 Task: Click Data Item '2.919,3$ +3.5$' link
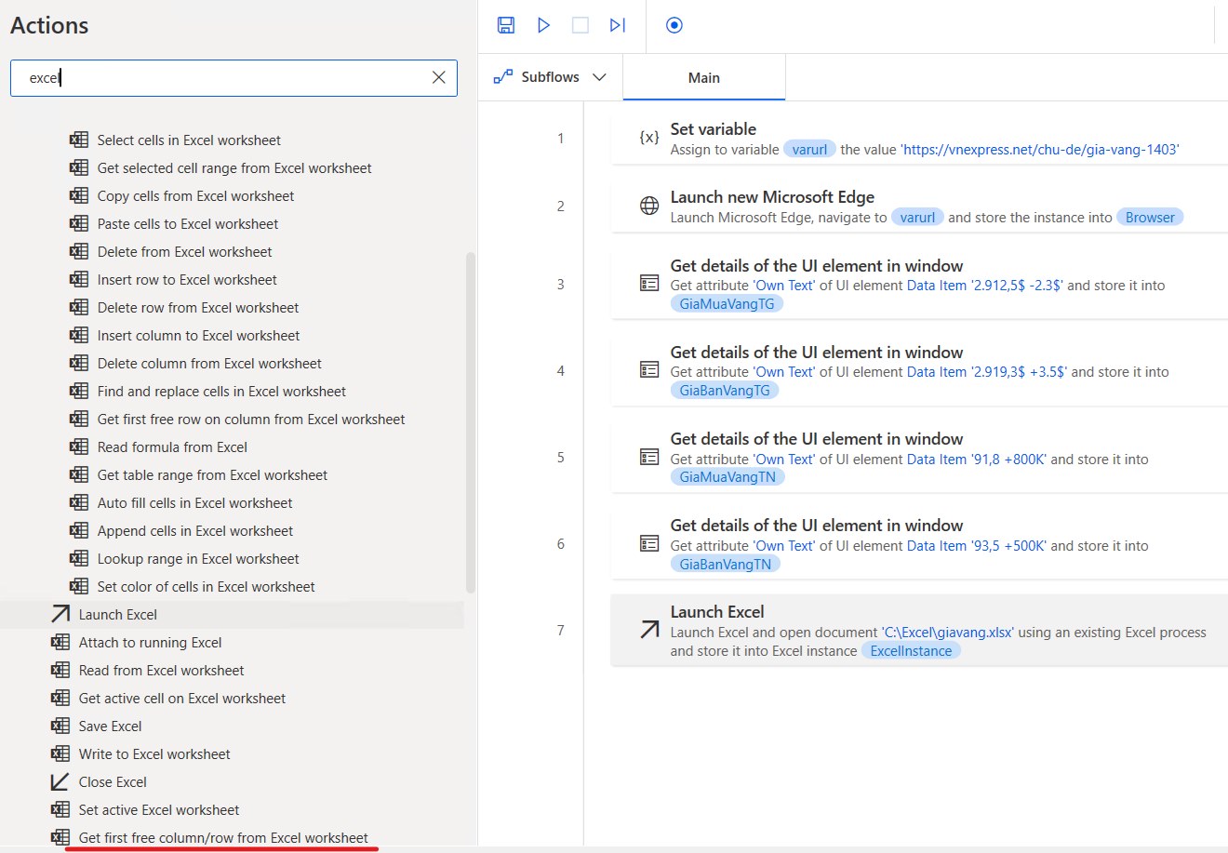click(x=987, y=372)
